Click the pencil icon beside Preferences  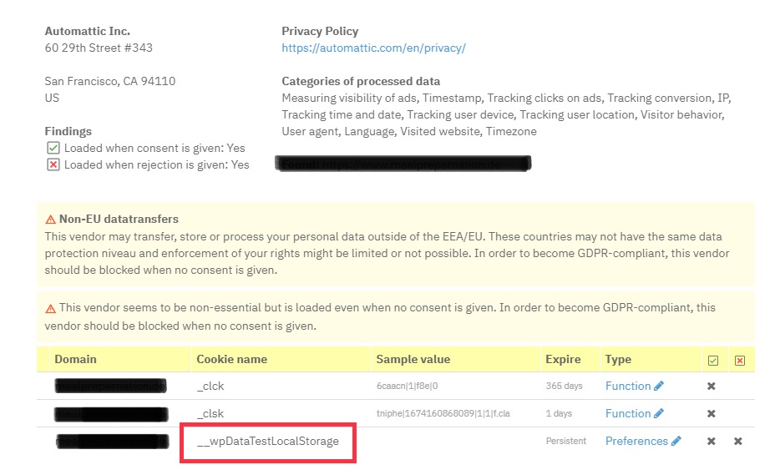click(x=676, y=441)
